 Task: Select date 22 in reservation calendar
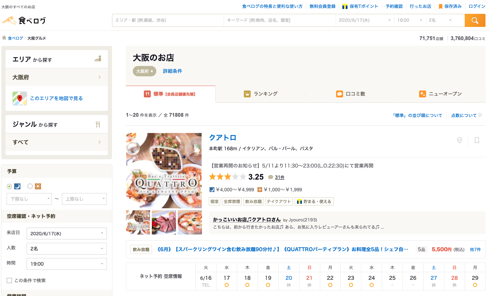(x=330, y=281)
